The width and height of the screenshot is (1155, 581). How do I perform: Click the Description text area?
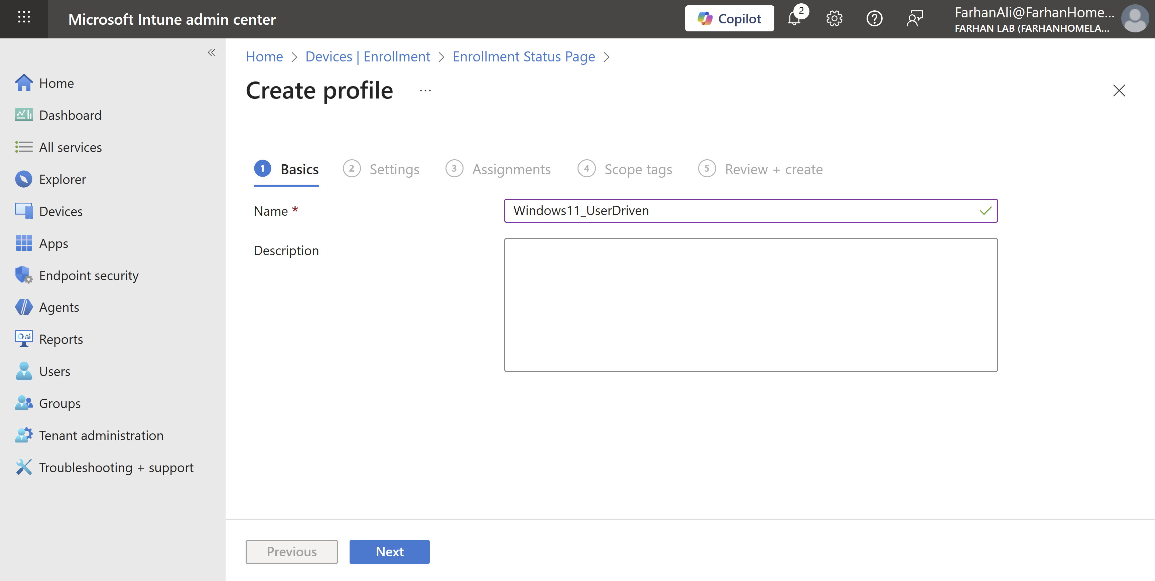pyautogui.click(x=751, y=305)
